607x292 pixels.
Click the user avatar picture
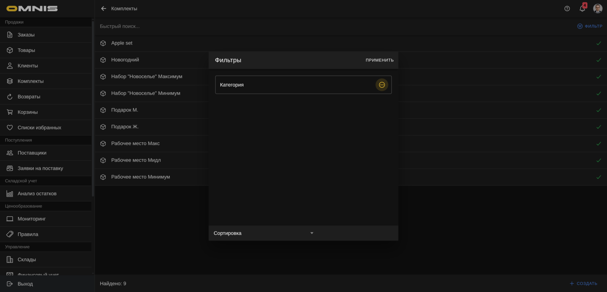coord(597,8)
